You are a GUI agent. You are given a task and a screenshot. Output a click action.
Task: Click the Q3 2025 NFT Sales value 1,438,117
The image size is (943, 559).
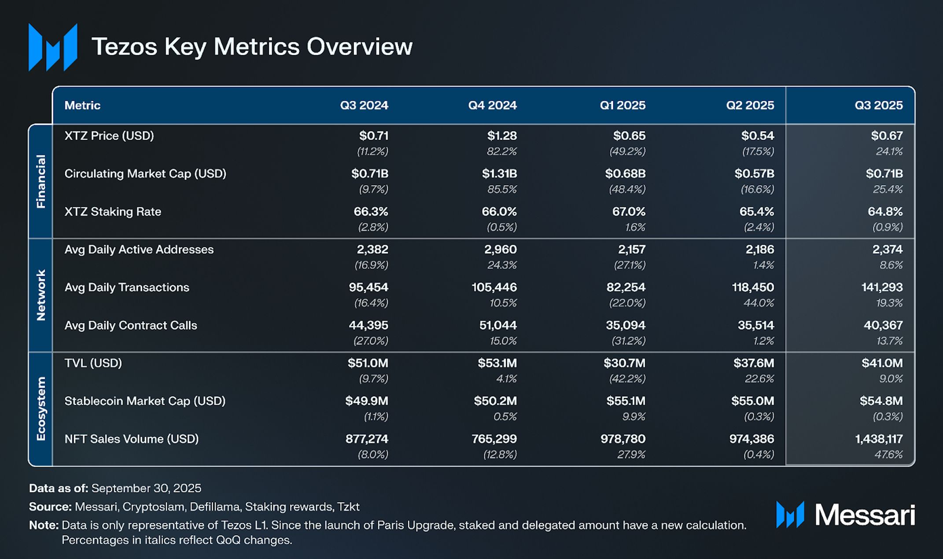[878, 439]
